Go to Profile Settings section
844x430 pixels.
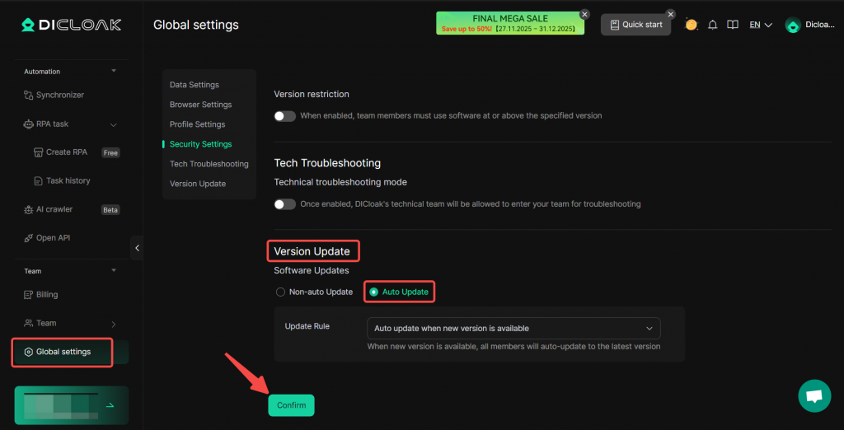(x=197, y=124)
